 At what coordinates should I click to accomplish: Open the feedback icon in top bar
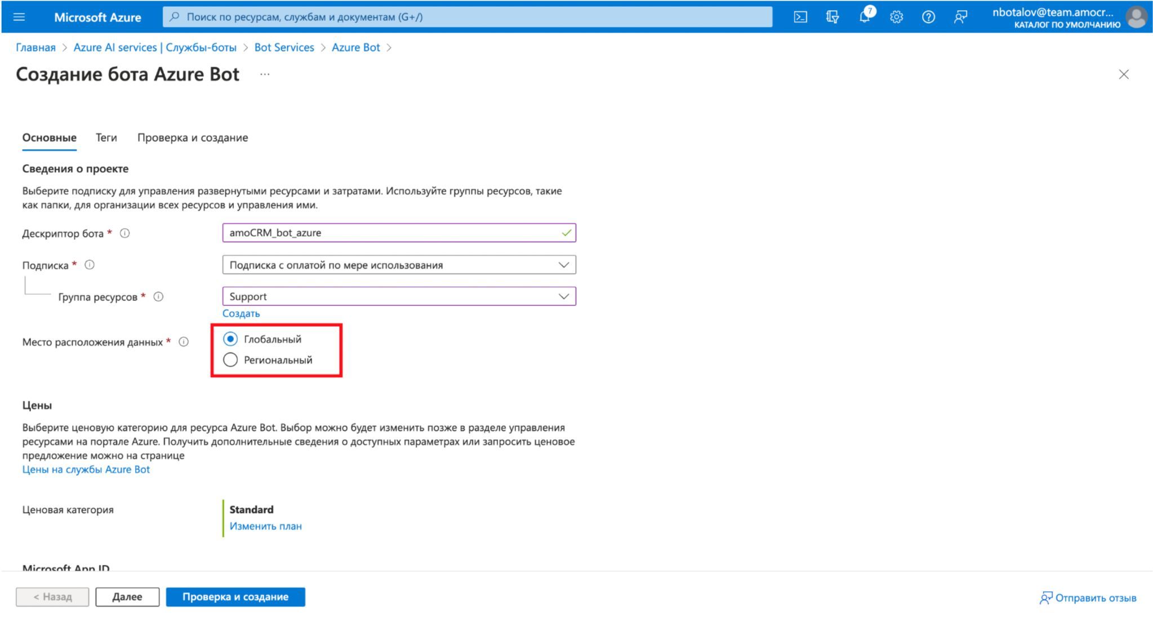pyautogui.click(x=960, y=17)
